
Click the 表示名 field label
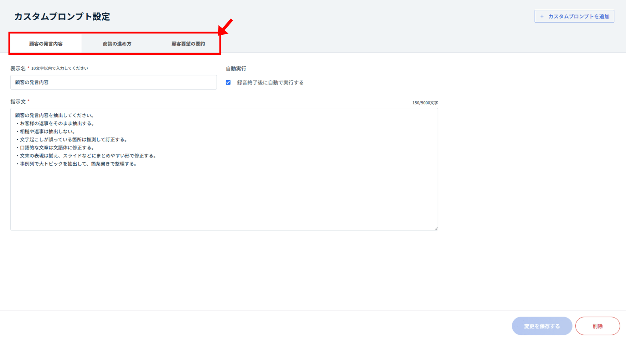(x=18, y=69)
